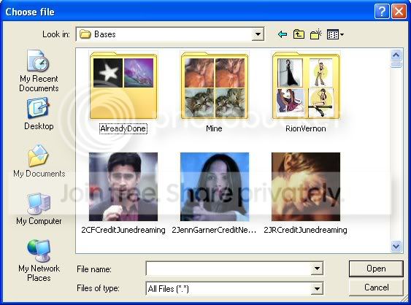
Task: Create a new folder
Action: 316,34
